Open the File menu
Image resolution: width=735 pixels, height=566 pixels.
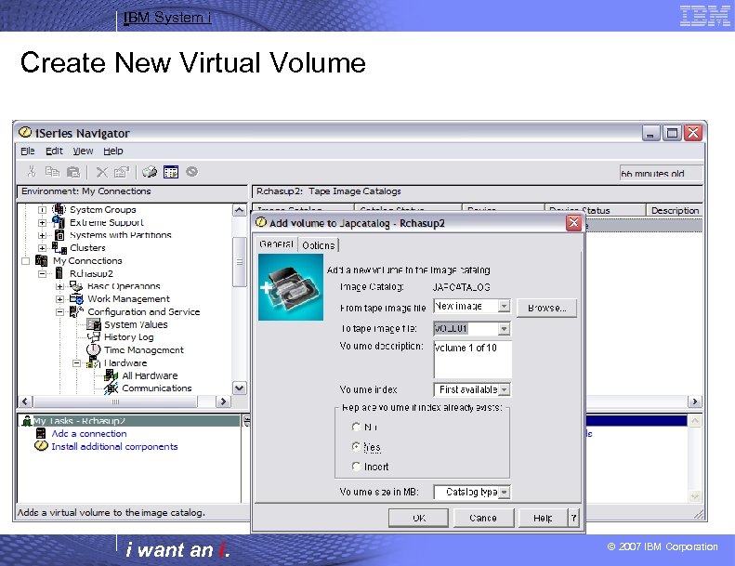click(x=28, y=151)
